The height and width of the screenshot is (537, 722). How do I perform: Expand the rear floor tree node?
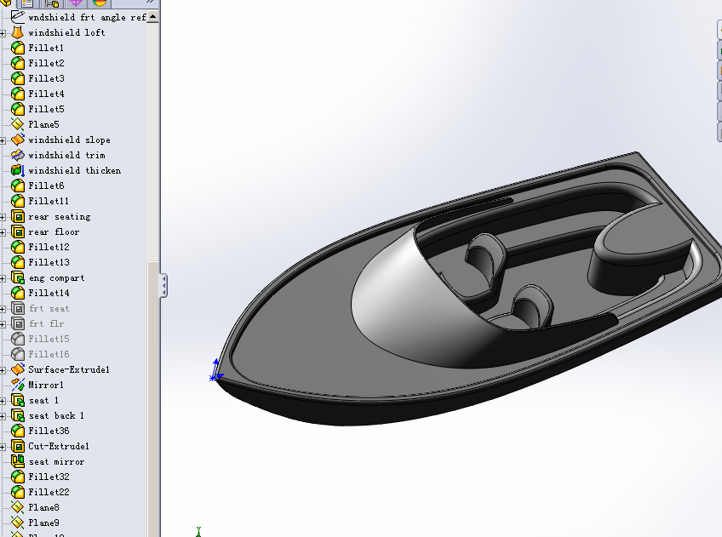click(3, 232)
